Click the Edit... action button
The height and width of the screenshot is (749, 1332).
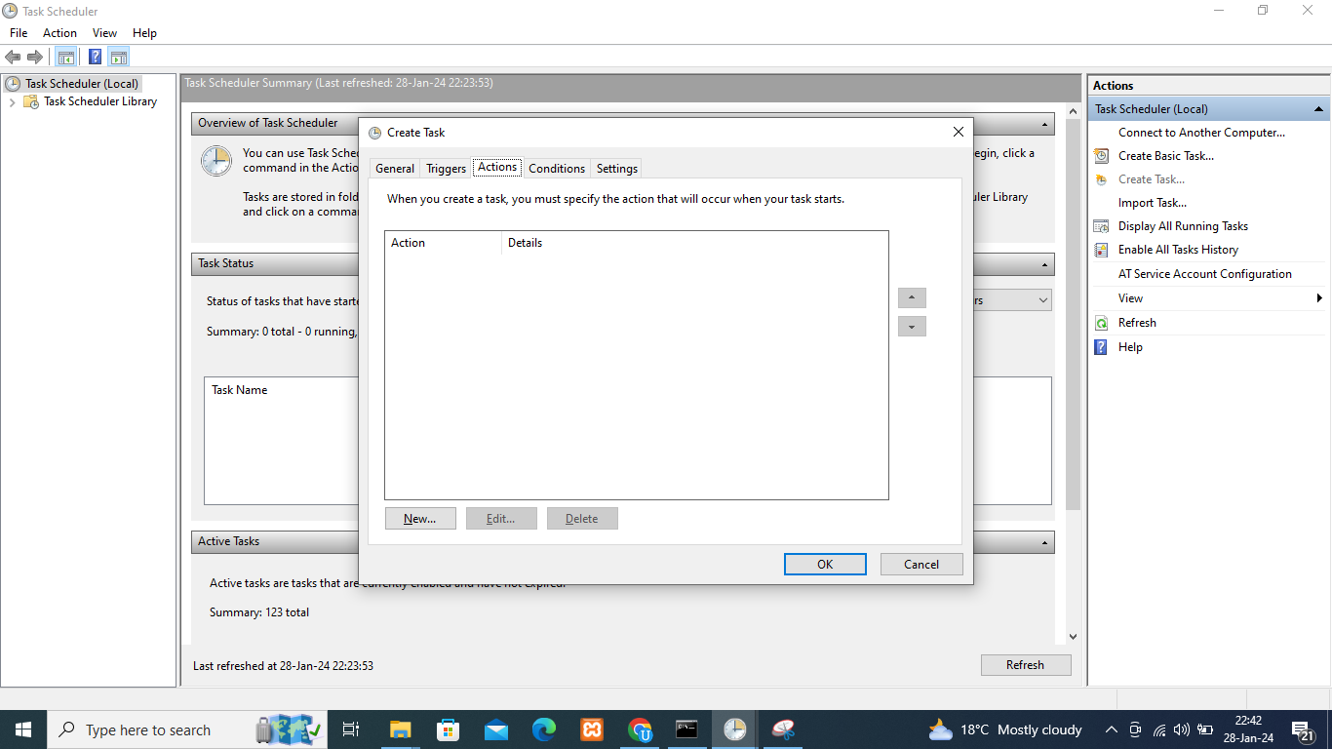[x=501, y=519]
